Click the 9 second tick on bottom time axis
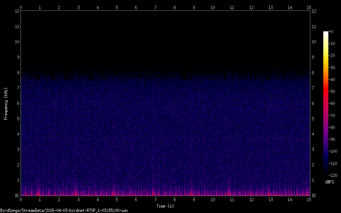 (x=194, y=199)
